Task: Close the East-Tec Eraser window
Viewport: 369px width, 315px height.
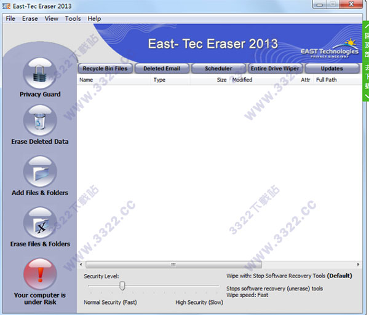Action: pyautogui.click(x=351, y=4)
